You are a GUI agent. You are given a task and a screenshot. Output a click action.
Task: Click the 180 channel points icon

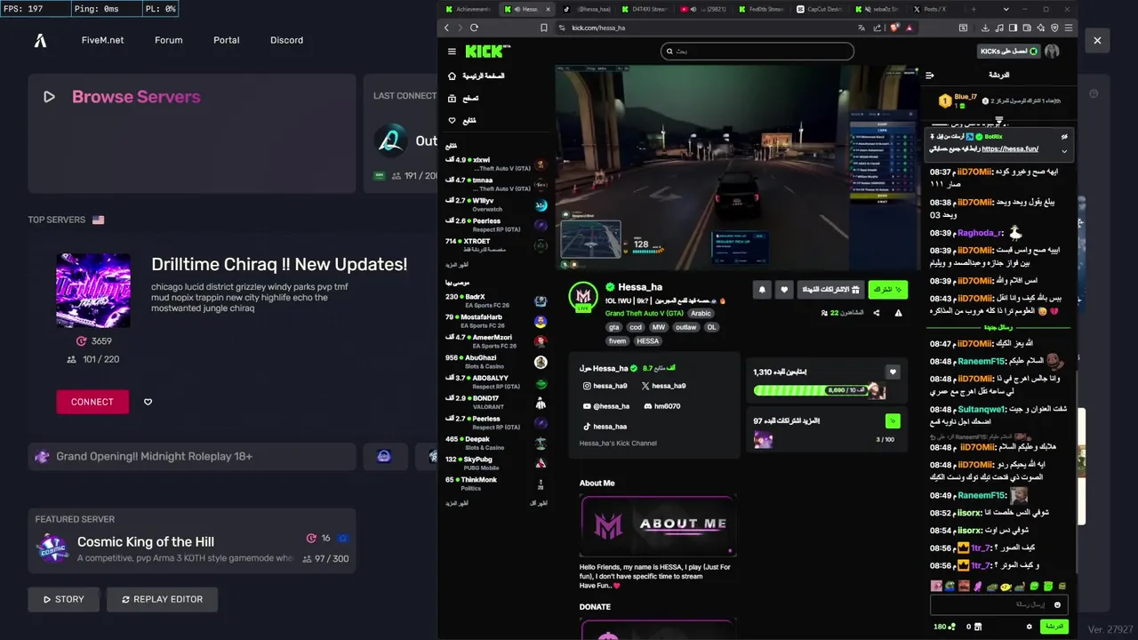click(x=944, y=627)
